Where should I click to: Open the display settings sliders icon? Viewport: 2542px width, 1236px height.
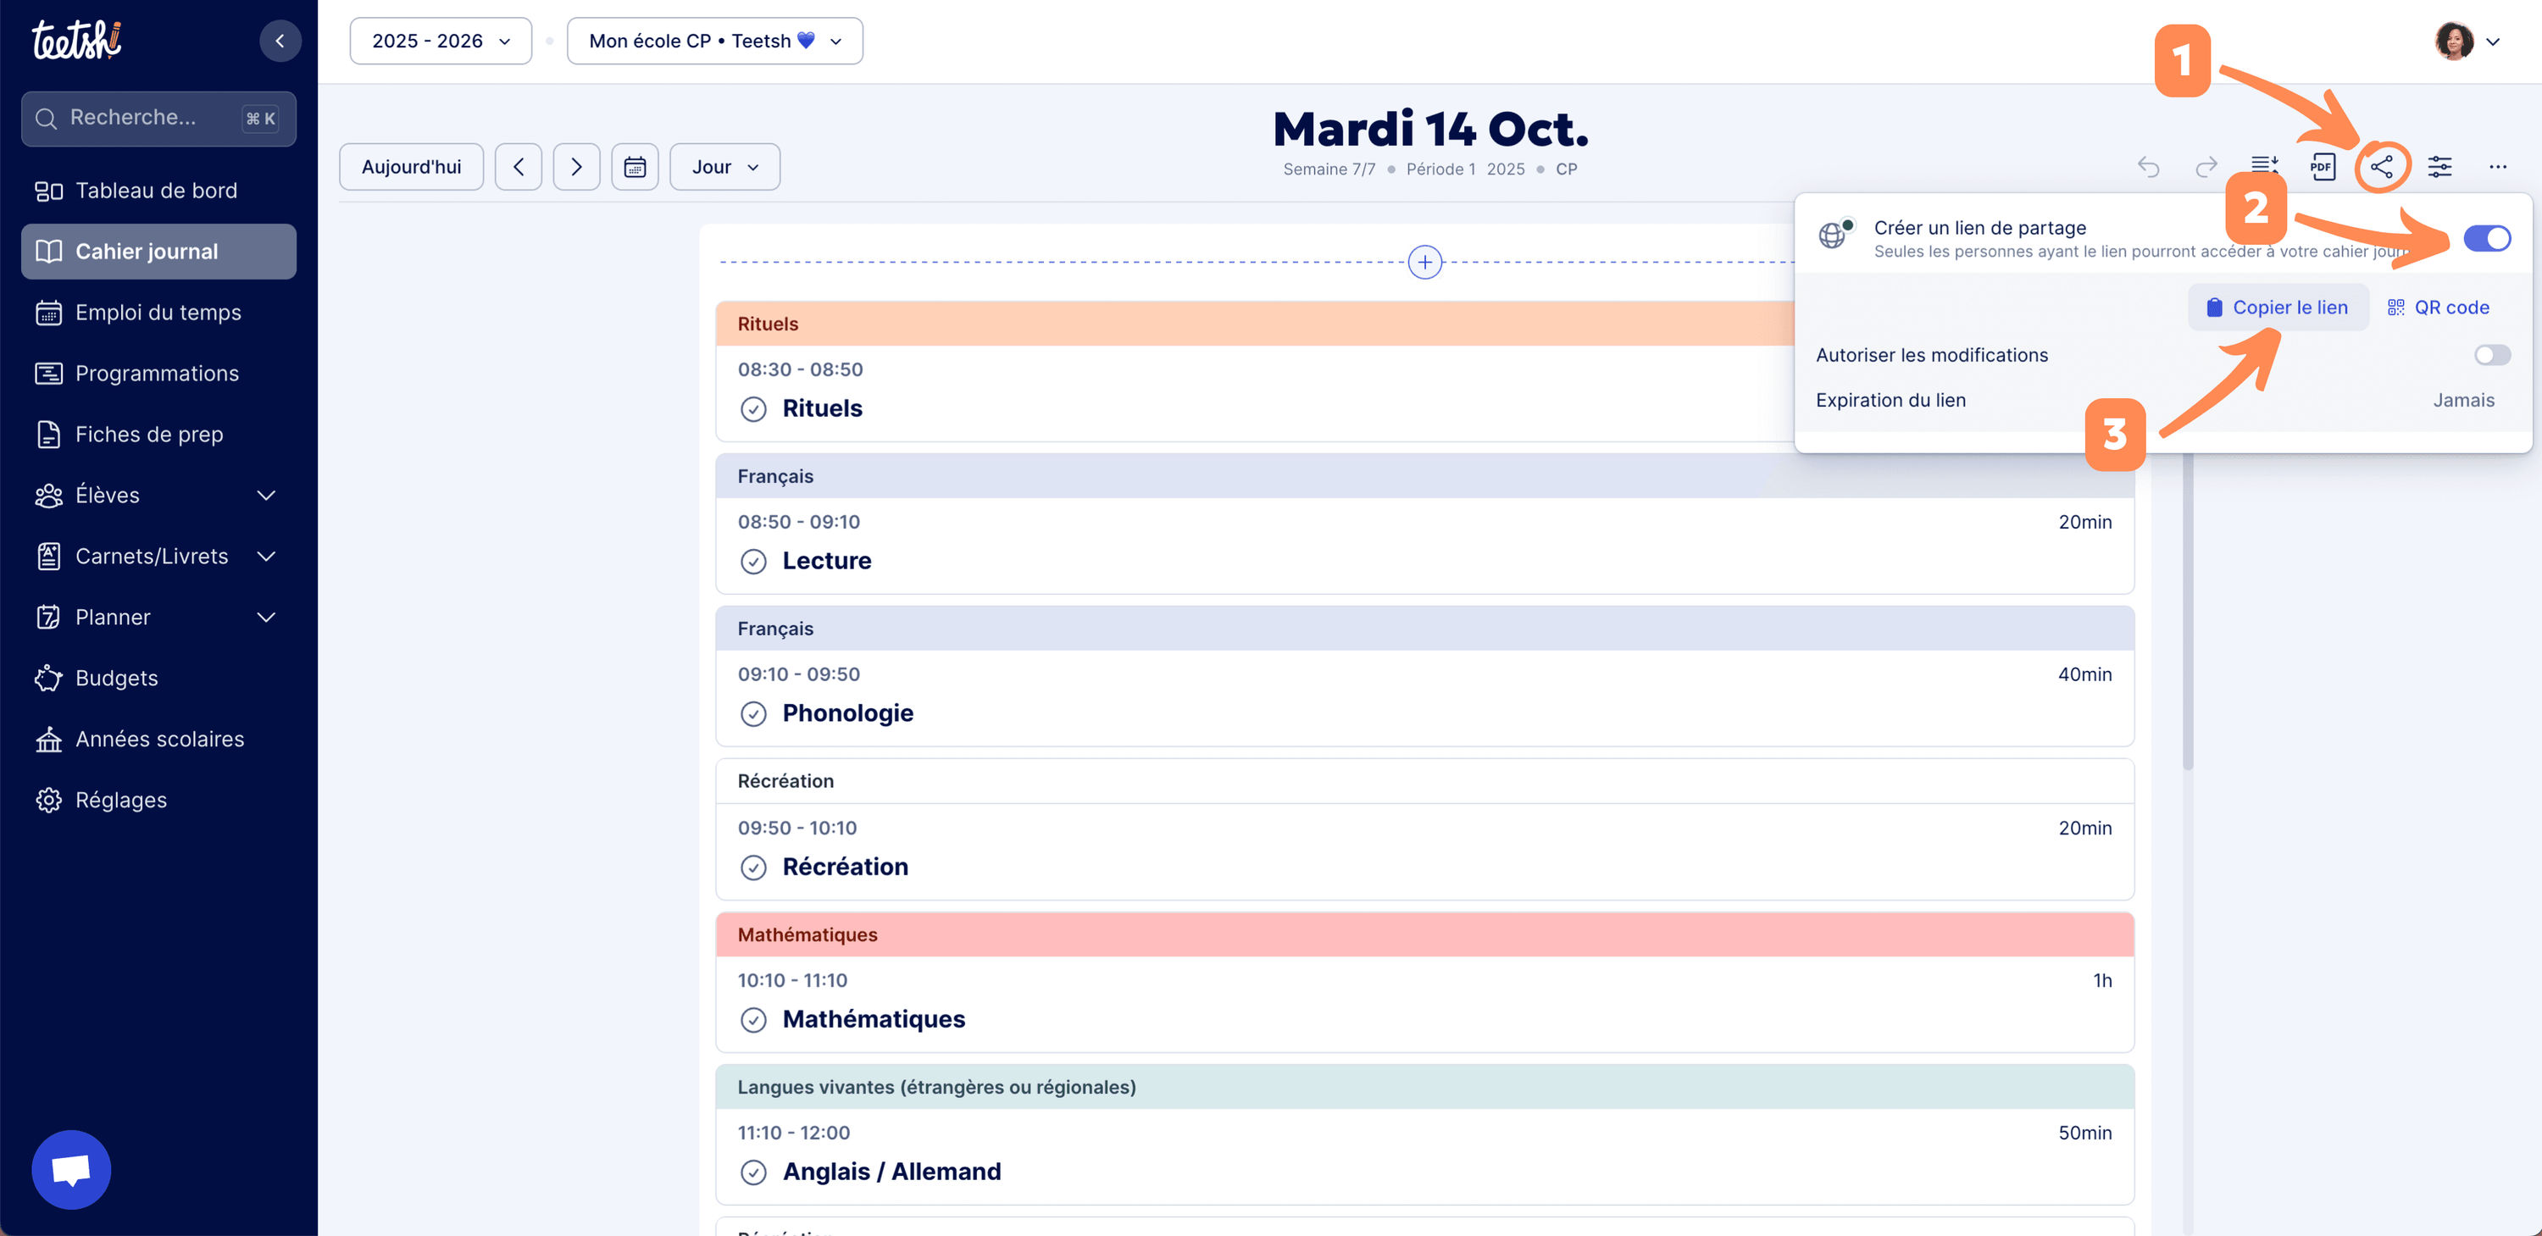(2439, 167)
